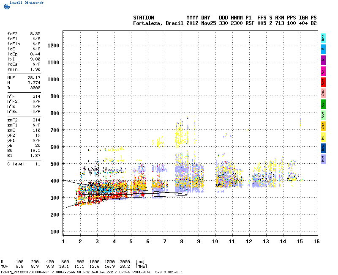Screen dimensions: 338x275
Task: Click the foEp value 0.44
Action: 35,54
